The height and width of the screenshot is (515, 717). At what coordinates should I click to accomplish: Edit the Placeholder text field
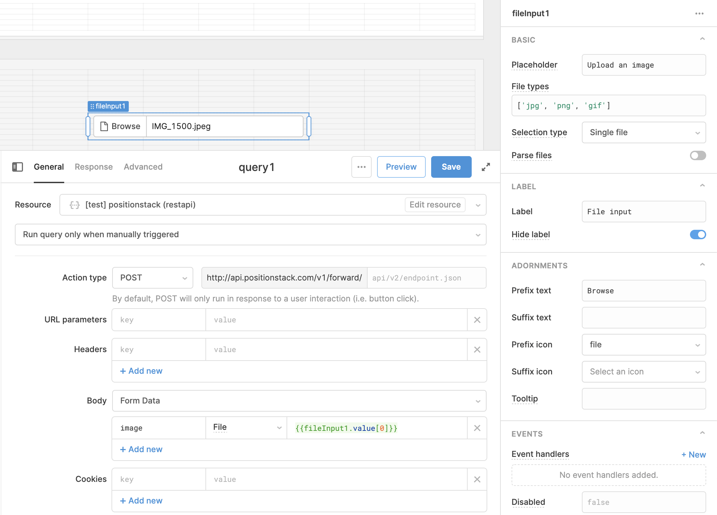click(644, 65)
